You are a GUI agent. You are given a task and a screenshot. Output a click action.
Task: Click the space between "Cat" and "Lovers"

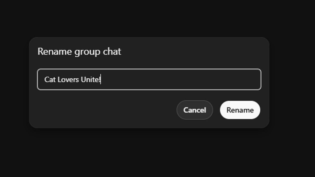[x=56, y=79]
